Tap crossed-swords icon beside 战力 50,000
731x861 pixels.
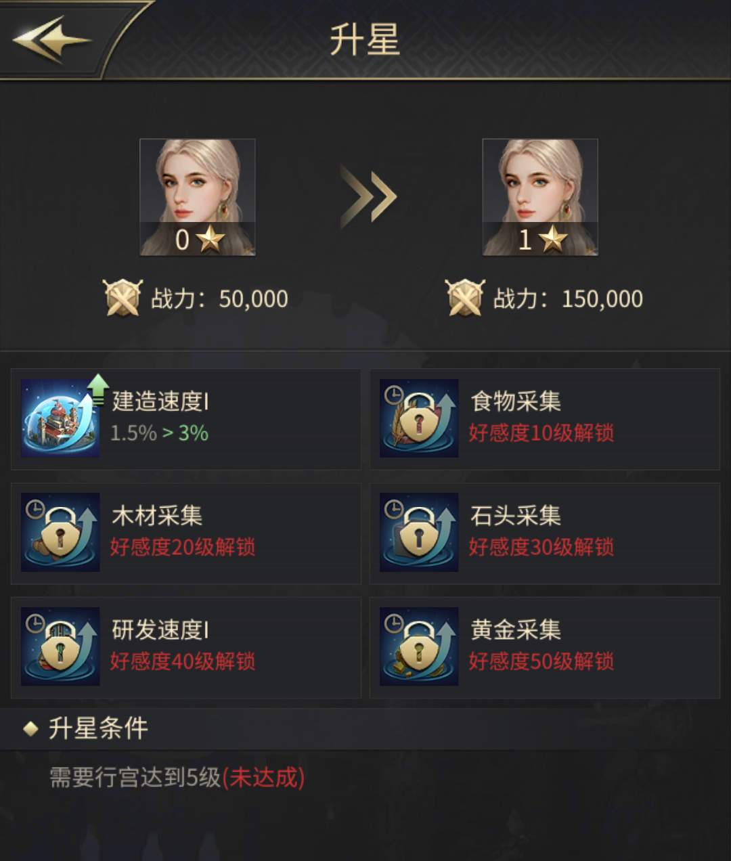123,298
